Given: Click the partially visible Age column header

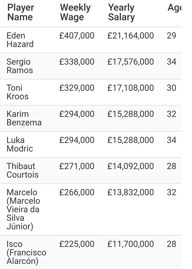Looking at the screenshot, I should pyautogui.click(x=174, y=8).
